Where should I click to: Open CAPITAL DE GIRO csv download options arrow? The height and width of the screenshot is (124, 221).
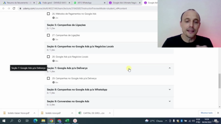click(110, 113)
